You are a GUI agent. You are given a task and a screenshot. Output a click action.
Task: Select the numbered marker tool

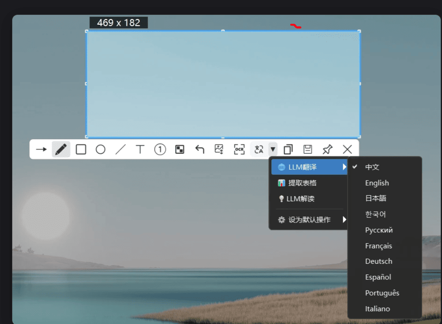[160, 149]
